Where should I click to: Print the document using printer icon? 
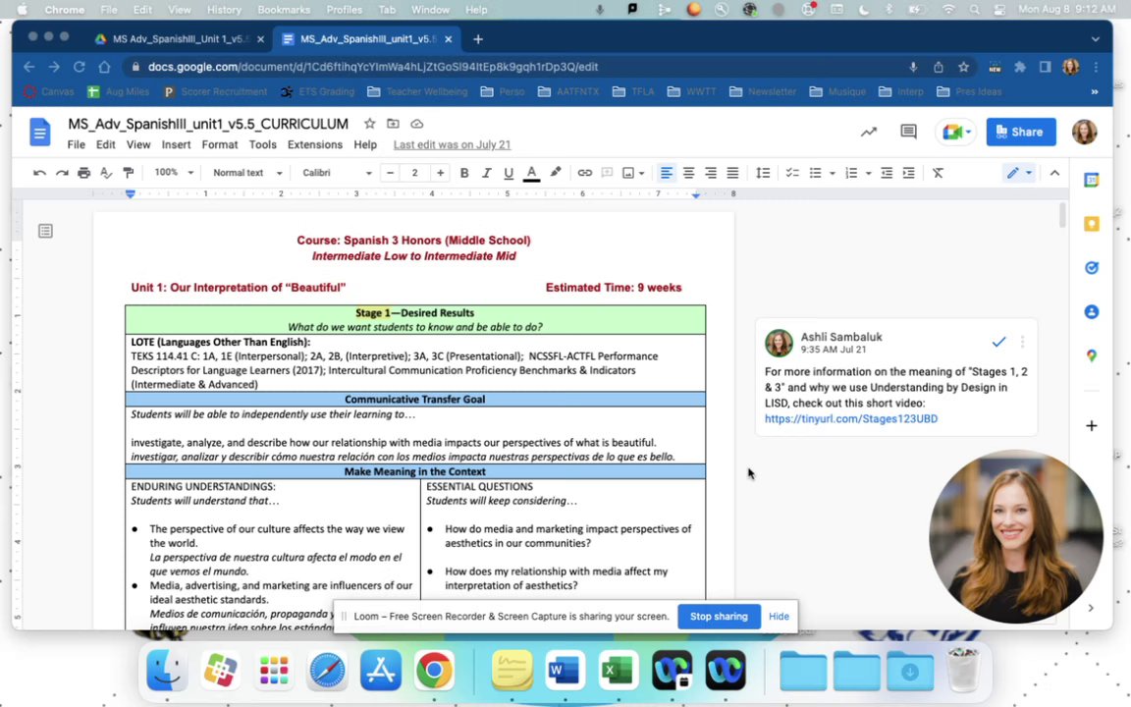(83, 173)
